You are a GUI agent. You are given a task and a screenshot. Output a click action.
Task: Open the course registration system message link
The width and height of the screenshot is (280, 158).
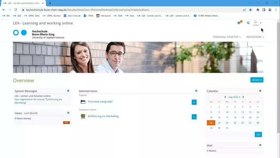pyautogui.click(x=38, y=101)
